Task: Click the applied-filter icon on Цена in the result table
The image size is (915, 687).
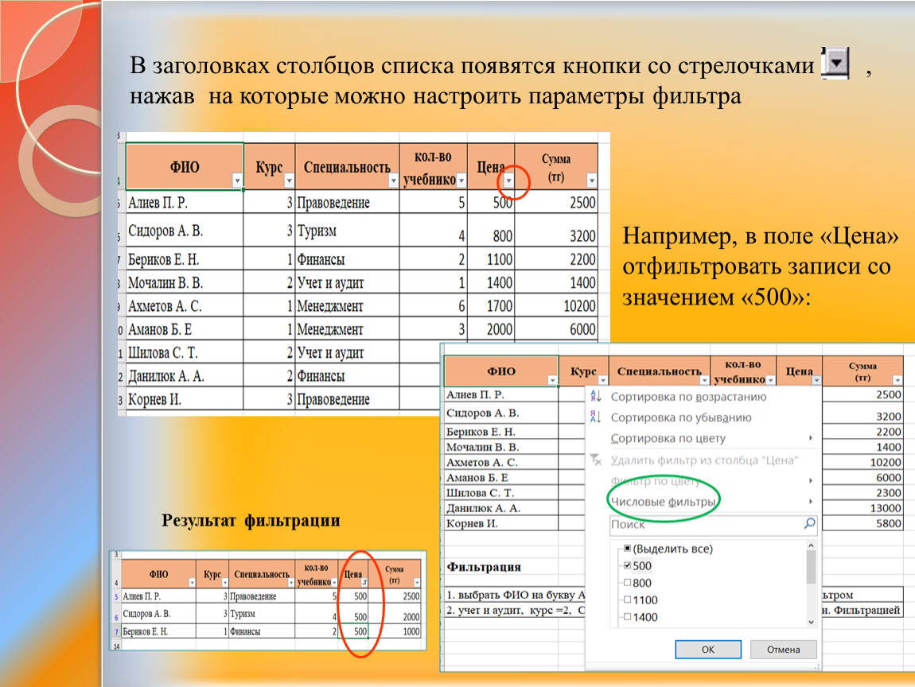Action: coord(364,582)
